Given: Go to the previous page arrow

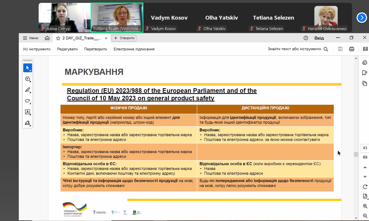Looking at the screenshot, I should [x=365, y=168].
